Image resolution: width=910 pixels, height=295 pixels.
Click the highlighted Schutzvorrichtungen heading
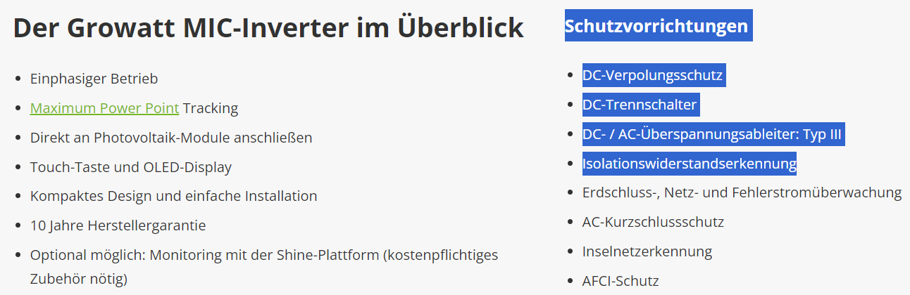coord(659,26)
